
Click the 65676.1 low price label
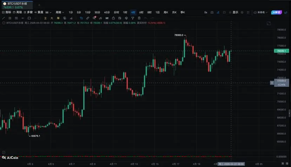(x=36, y=136)
